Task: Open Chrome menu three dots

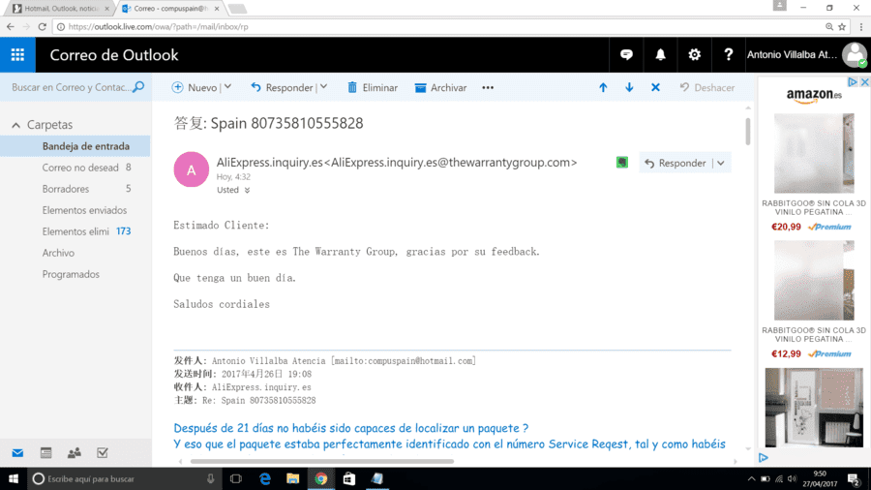Action: [861, 26]
